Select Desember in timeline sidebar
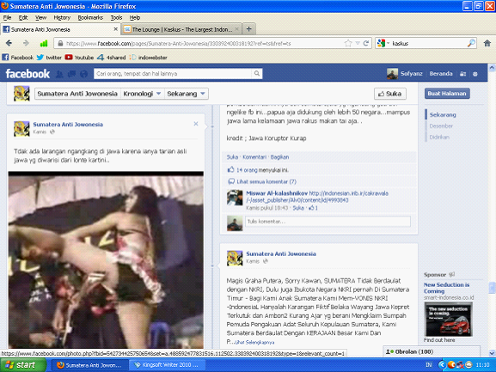Viewport: 496px width, 372px height. coord(441,125)
